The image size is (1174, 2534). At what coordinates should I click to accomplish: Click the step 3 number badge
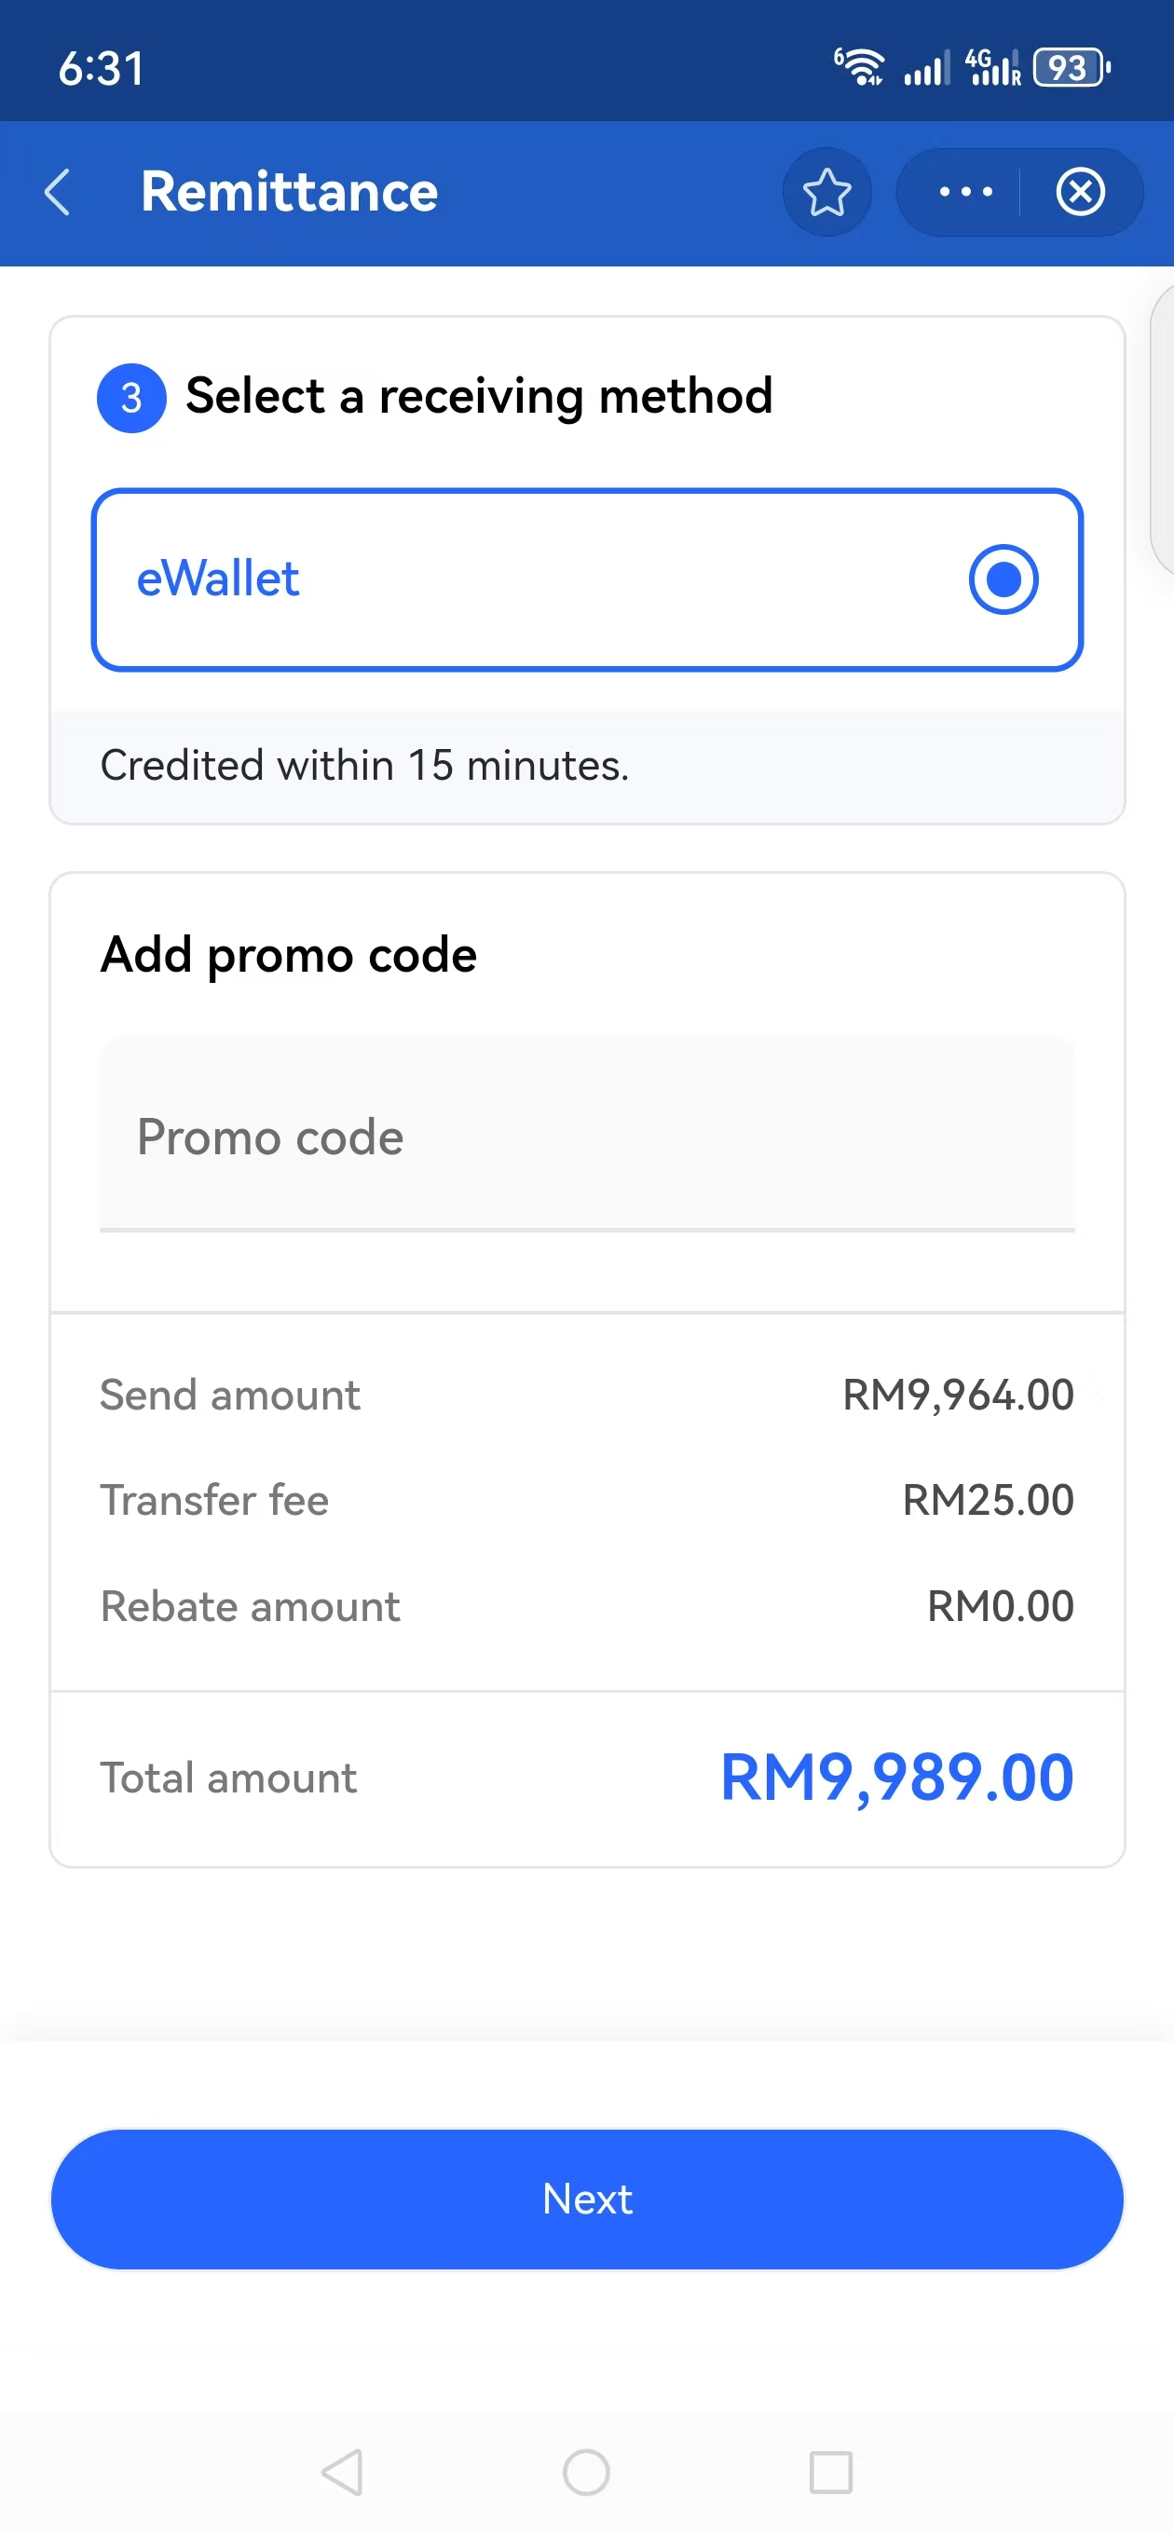[x=130, y=399]
